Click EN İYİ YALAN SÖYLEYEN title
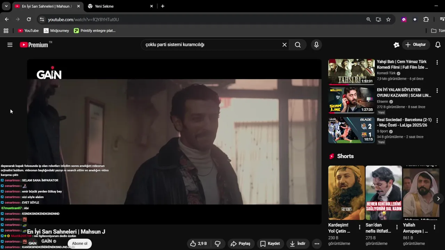 [x=404, y=92]
